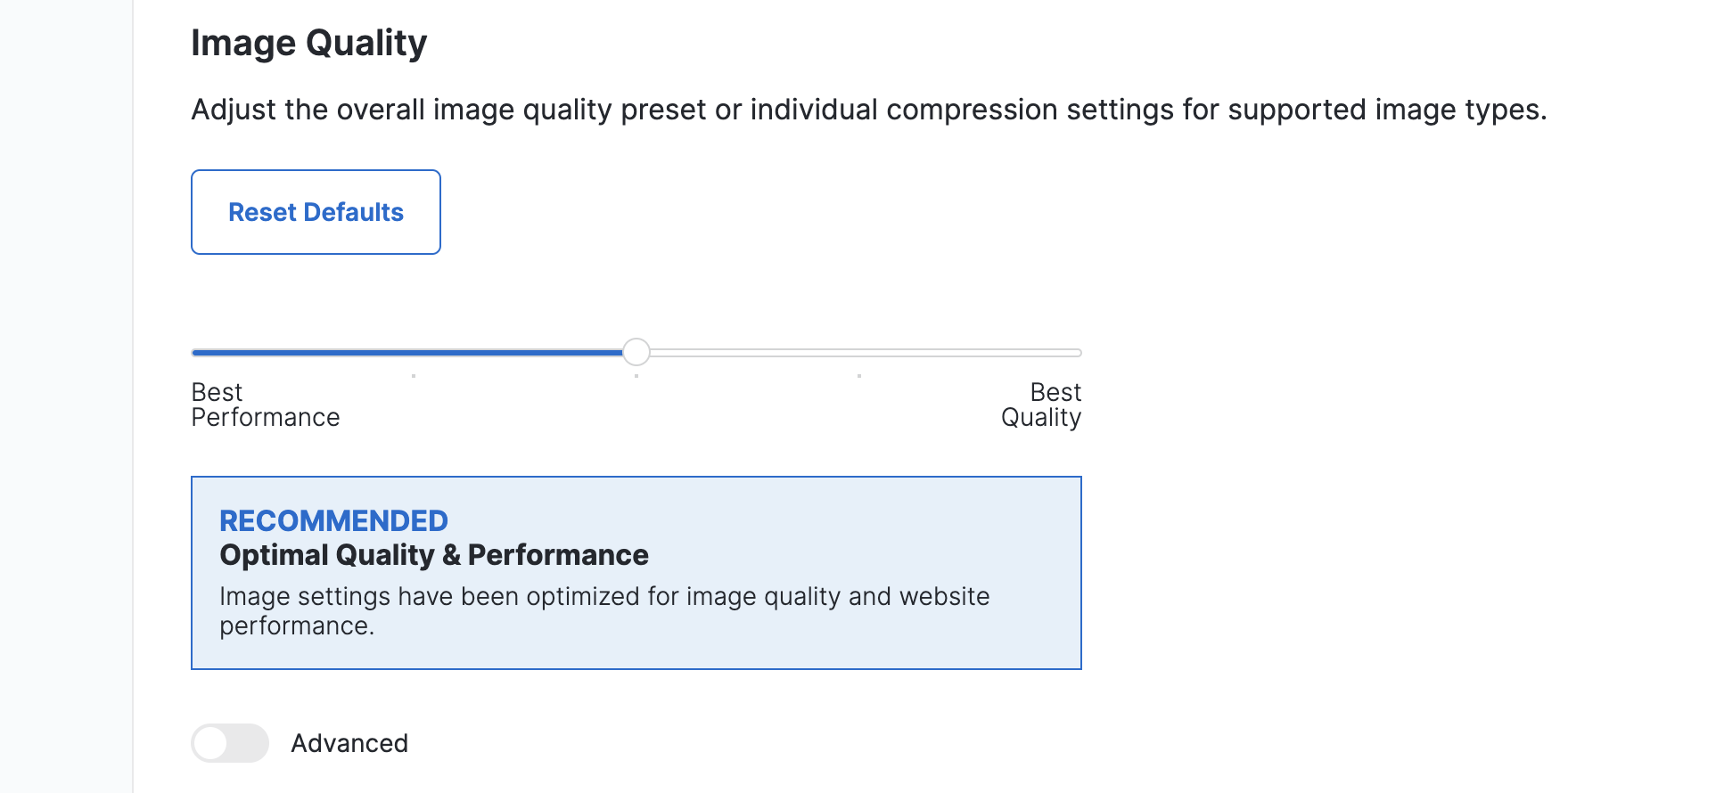1724x793 pixels.
Task: Click the Reset Defaults button
Action: pos(316,212)
